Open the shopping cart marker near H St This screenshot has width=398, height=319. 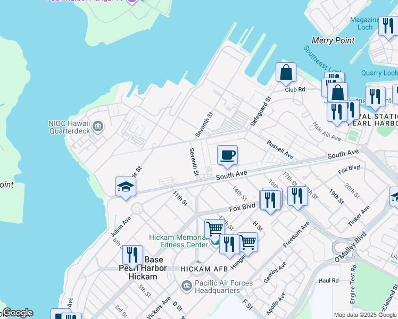[x=248, y=242]
